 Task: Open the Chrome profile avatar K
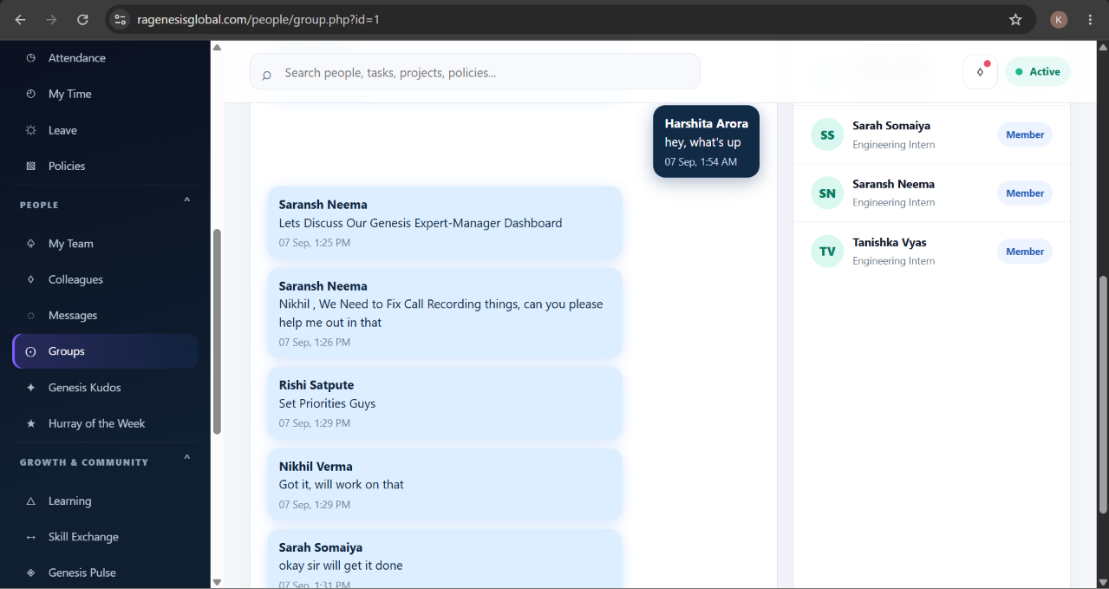tap(1059, 19)
